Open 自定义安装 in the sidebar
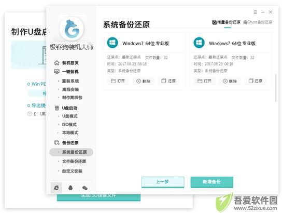Viewport: 282px width, 213px height. pos(72,171)
